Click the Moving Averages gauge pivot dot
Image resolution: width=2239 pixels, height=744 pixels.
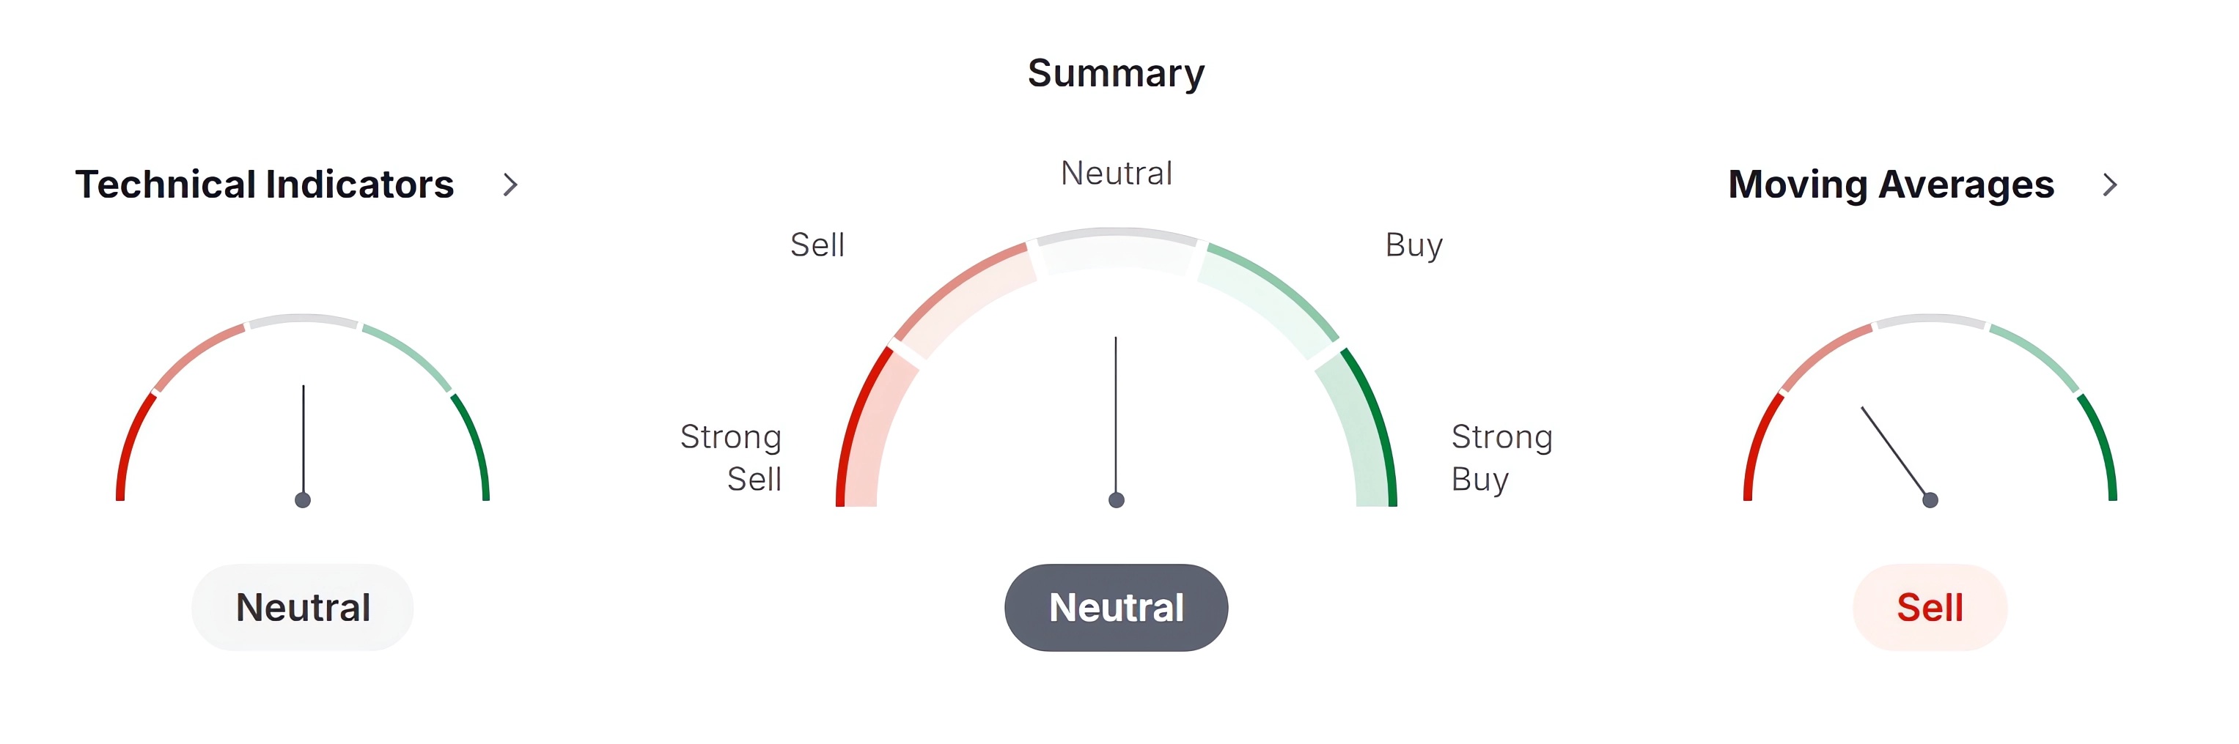pyautogui.click(x=1930, y=500)
